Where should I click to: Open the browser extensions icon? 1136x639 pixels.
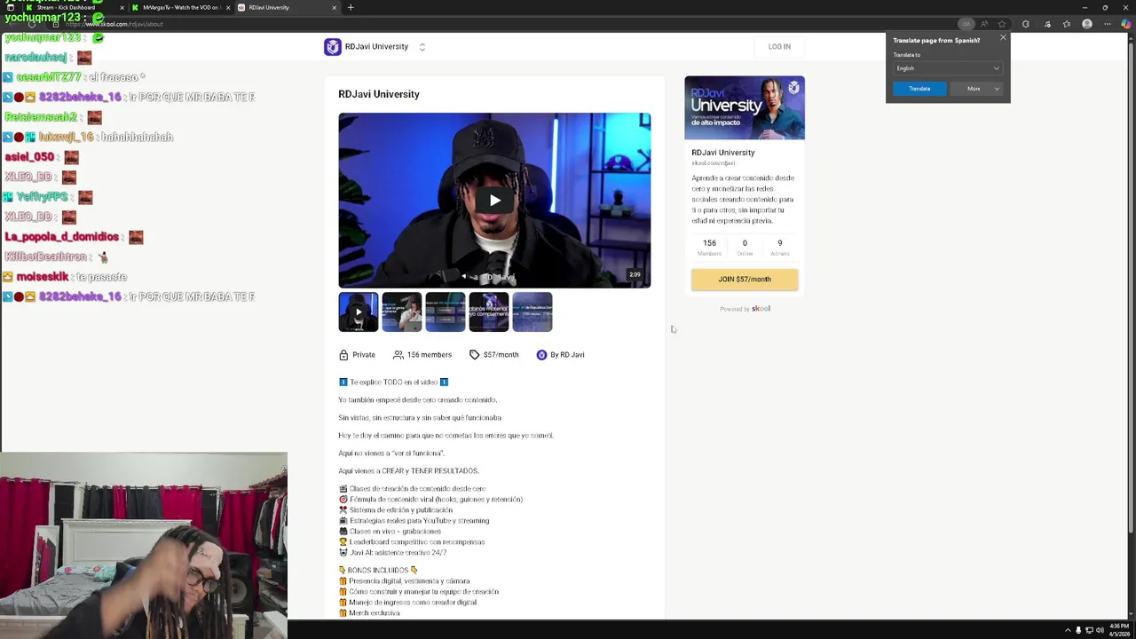point(1026,24)
